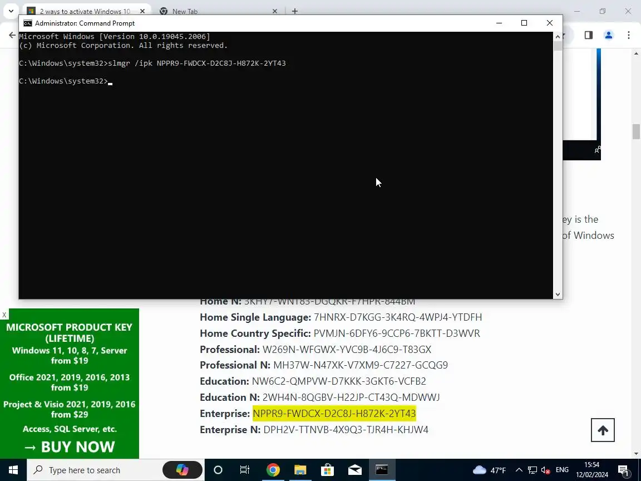Open the Mail app on the taskbar
Image resolution: width=641 pixels, height=481 pixels.
(355, 470)
